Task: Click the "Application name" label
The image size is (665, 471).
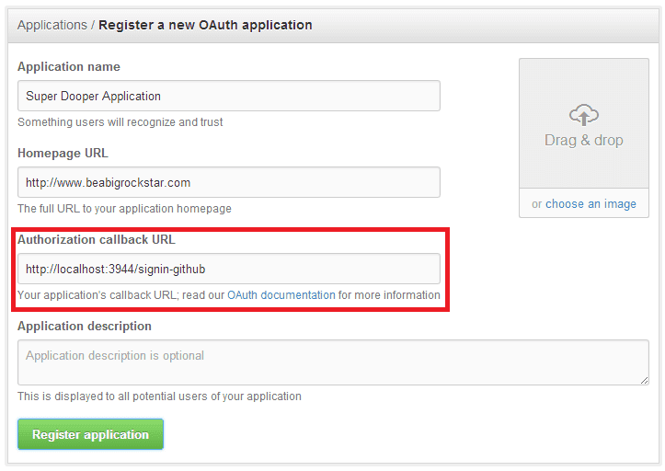Action: 69,67
